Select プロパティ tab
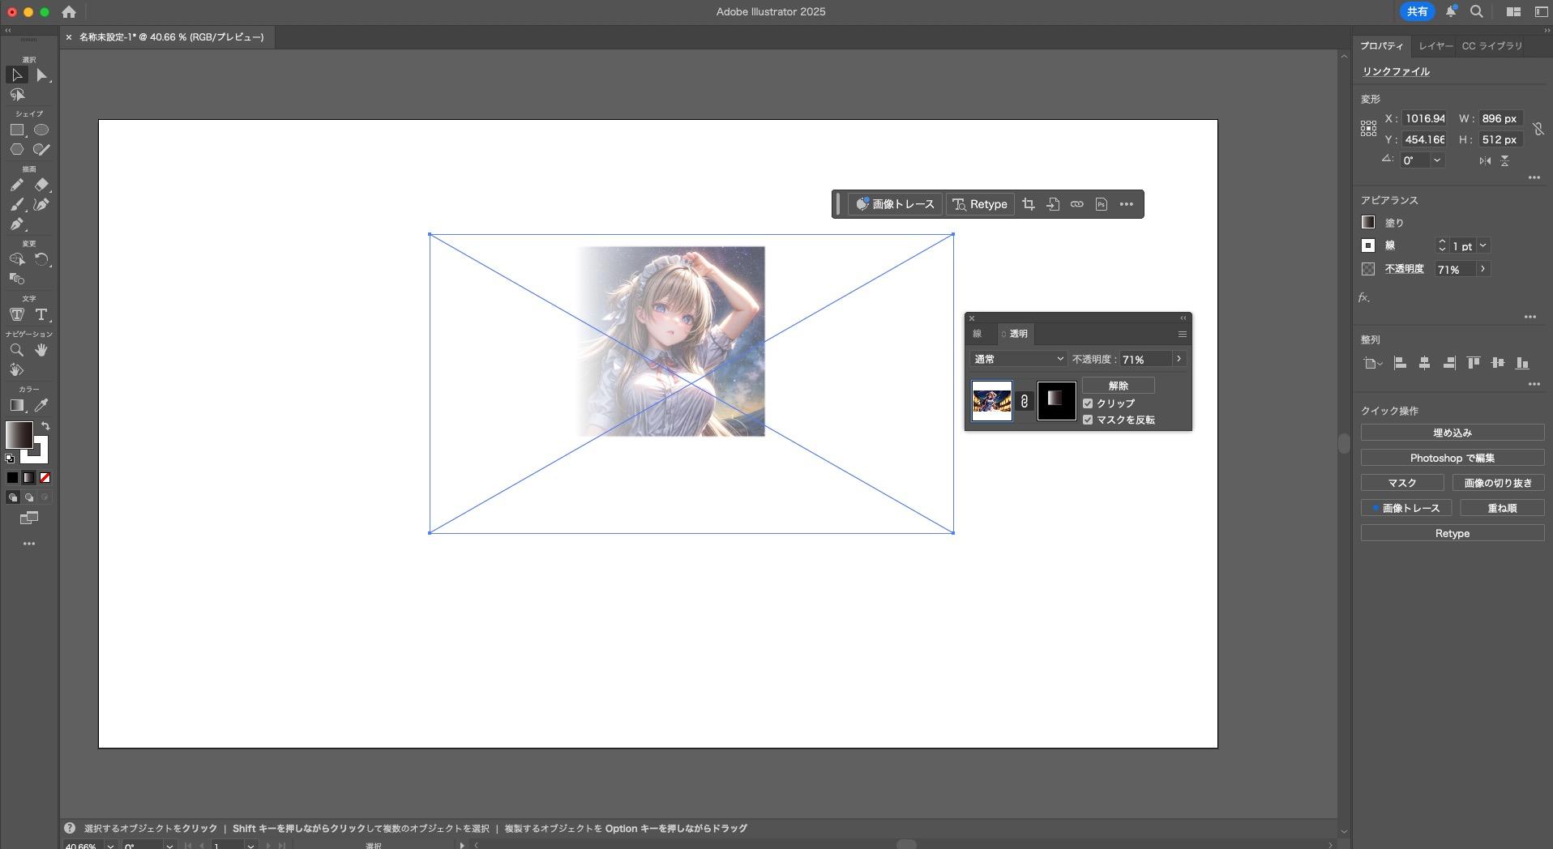 tap(1382, 46)
